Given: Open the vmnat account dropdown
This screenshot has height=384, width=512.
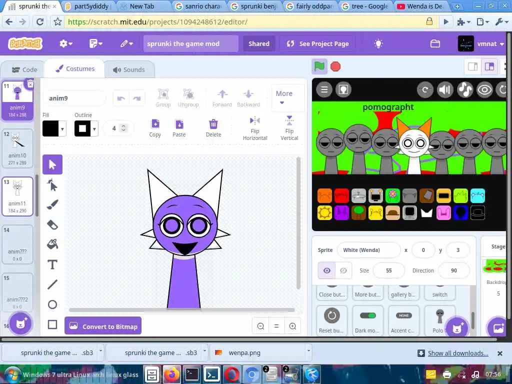Looking at the screenshot, I should tap(481, 44).
